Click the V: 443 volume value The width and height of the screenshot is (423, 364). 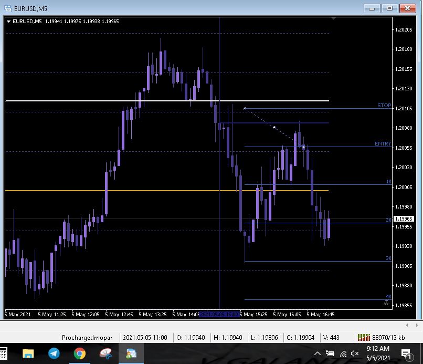click(x=331, y=338)
